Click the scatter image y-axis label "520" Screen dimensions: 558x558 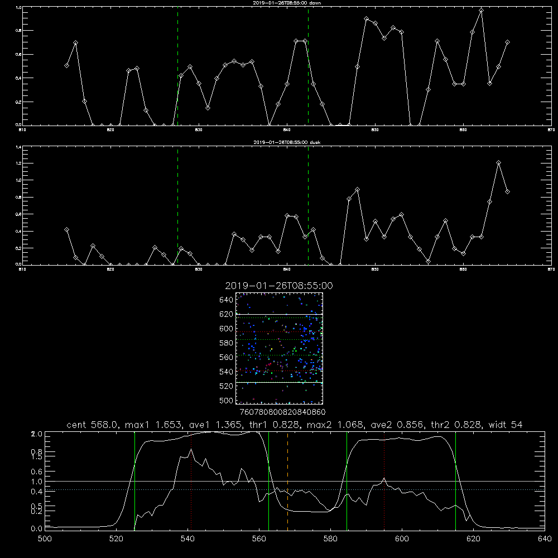point(227,386)
